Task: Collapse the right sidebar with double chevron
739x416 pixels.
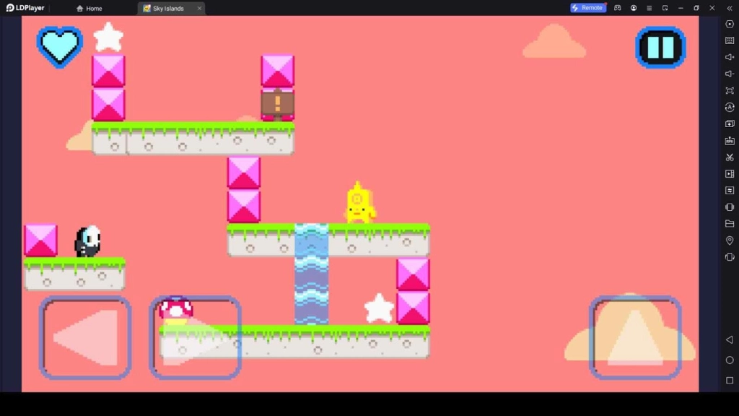Action: (730, 8)
